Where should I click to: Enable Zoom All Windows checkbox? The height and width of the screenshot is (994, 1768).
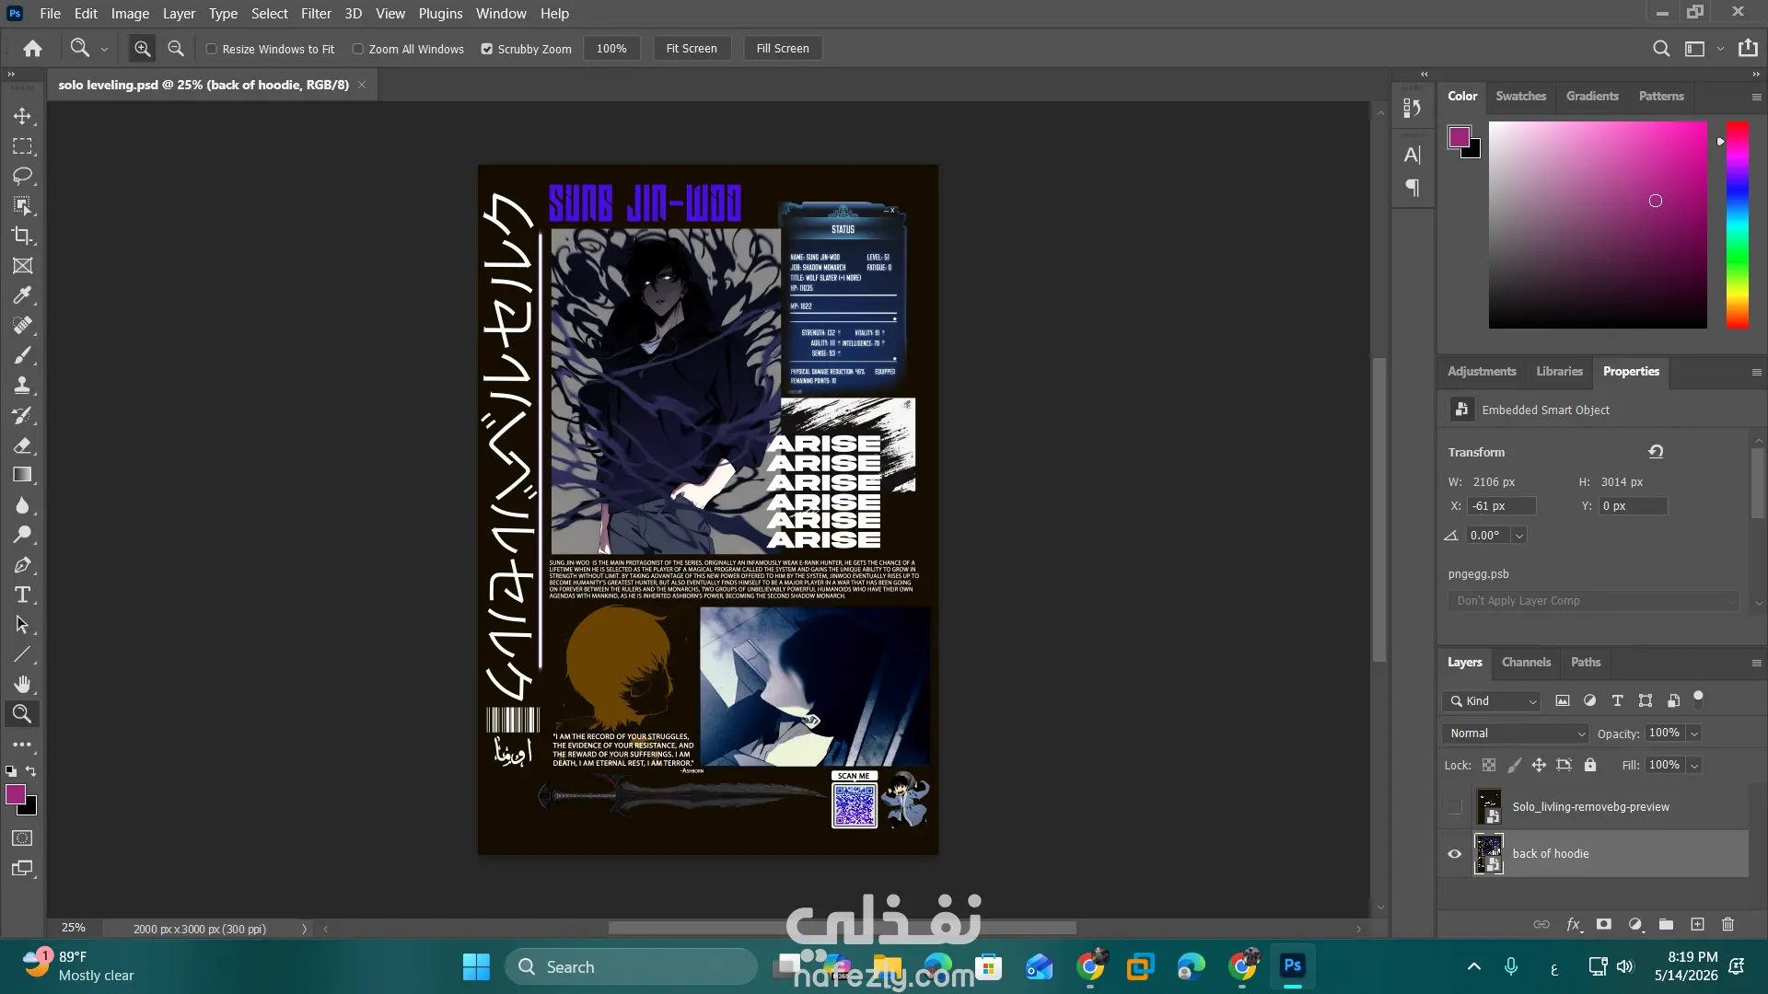[358, 49]
